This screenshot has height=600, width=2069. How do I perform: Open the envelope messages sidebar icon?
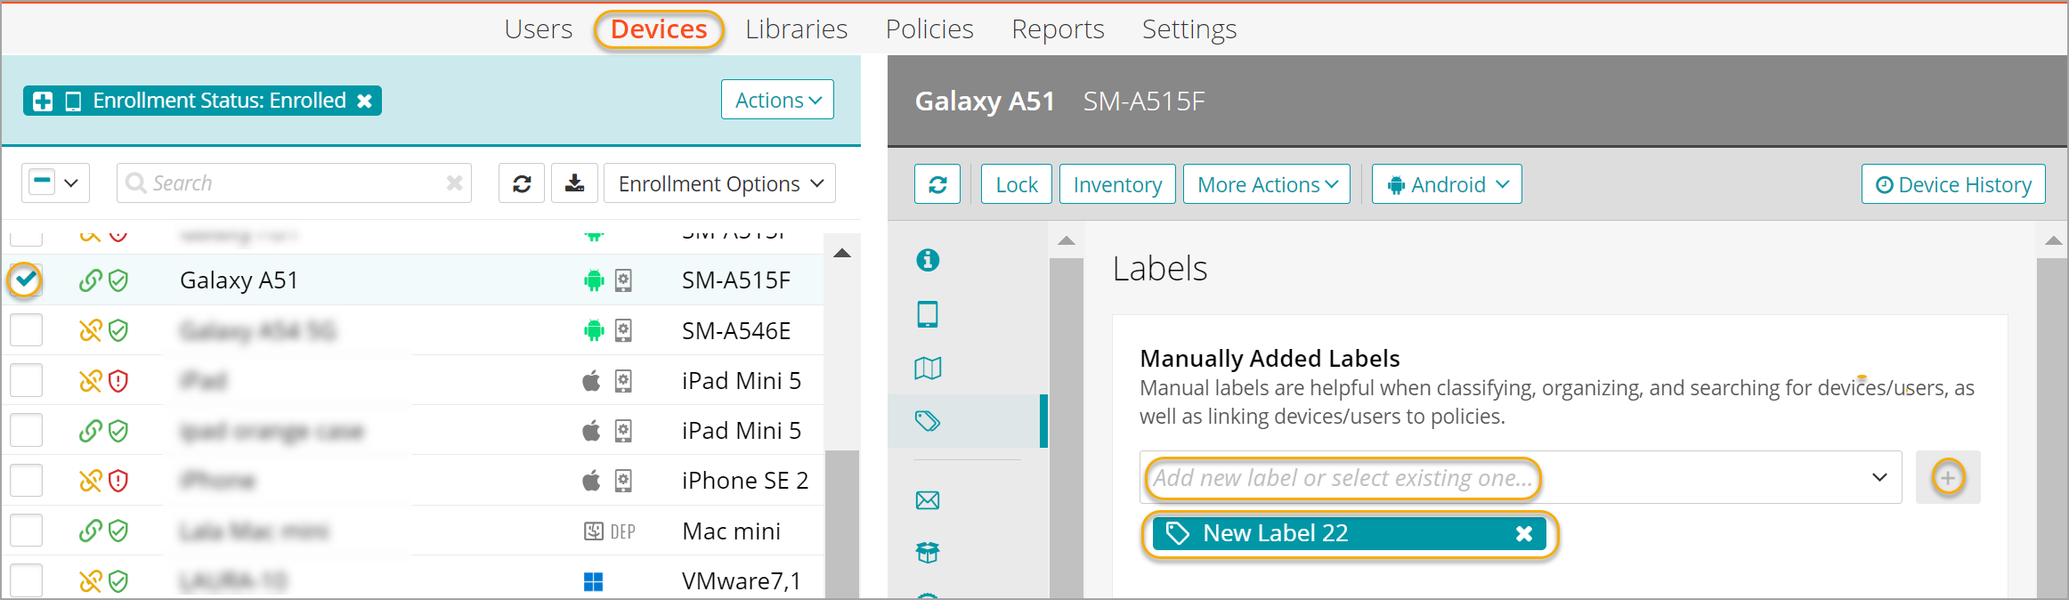928,500
